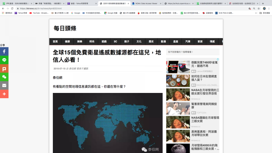Share the article on Facebook
272x153 pixels.
(x=4, y=51)
